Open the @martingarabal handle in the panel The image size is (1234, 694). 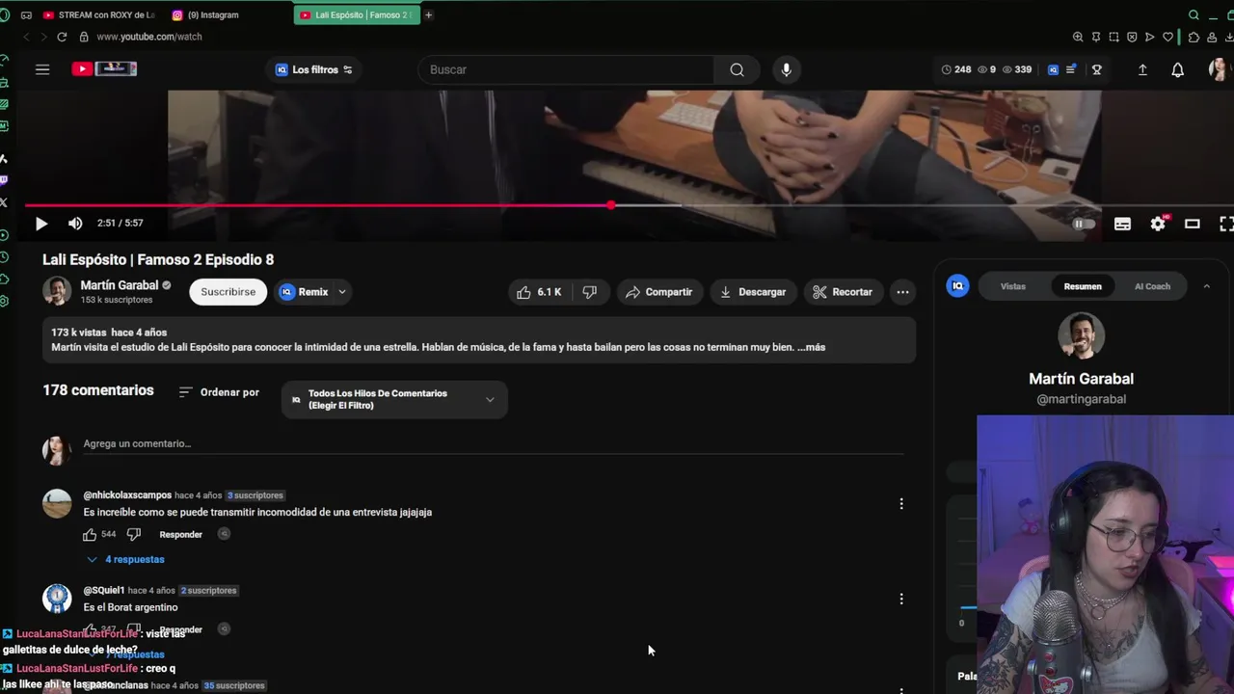tap(1081, 399)
